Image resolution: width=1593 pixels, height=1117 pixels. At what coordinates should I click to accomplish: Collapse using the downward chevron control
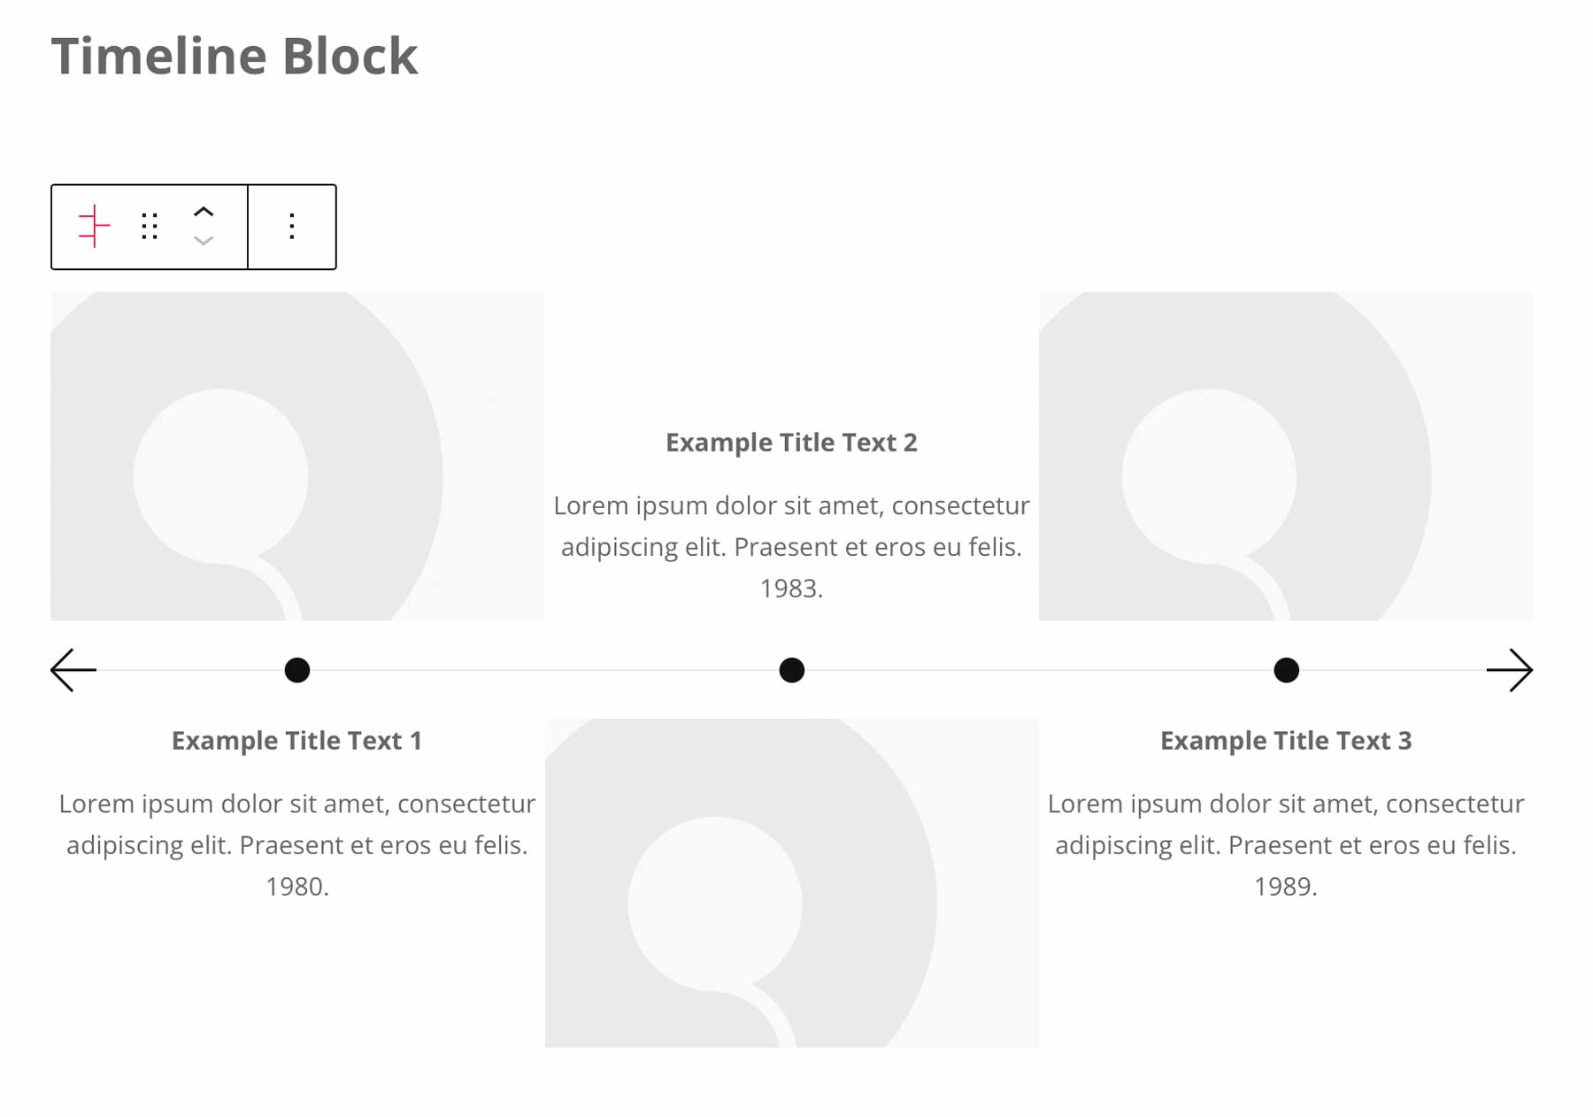point(204,240)
